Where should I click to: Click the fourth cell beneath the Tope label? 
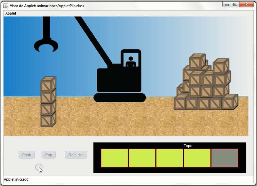[197, 158]
